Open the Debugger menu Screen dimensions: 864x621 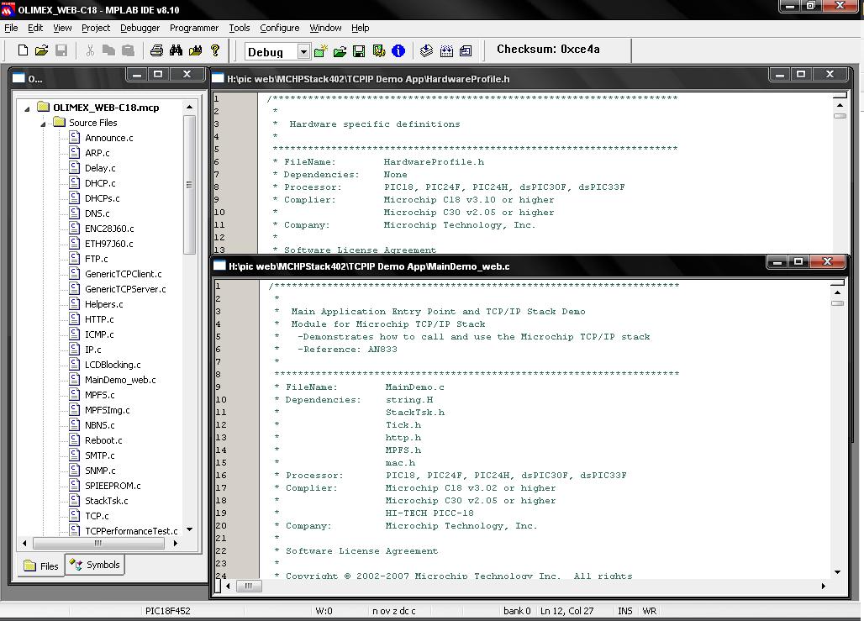(140, 28)
